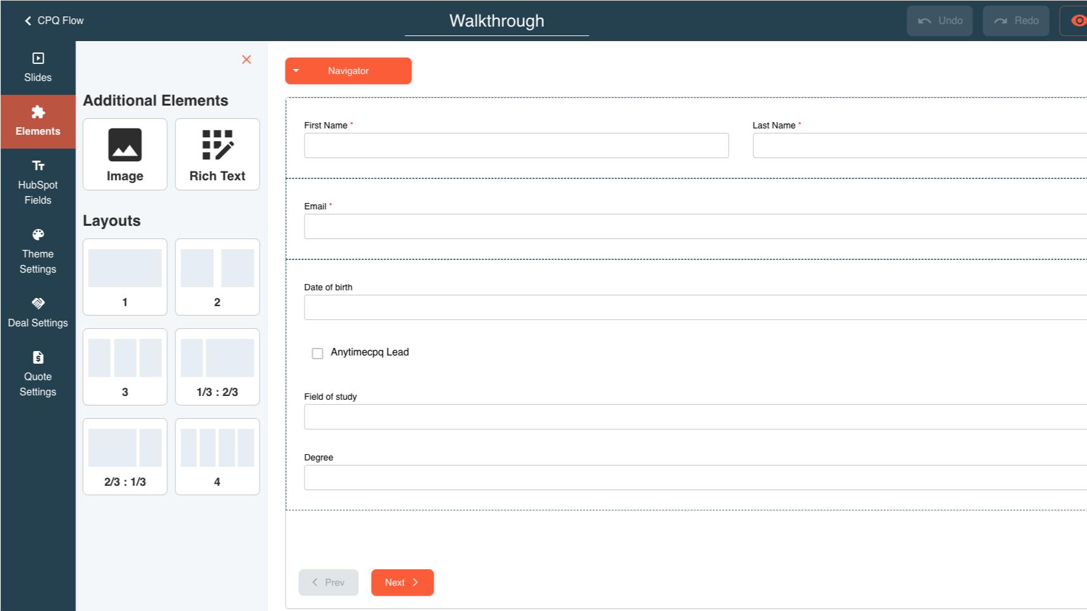Viewport: 1087px width, 611px height.
Task: Choose the 1/3 : 2/3 layout
Action: [x=217, y=367]
